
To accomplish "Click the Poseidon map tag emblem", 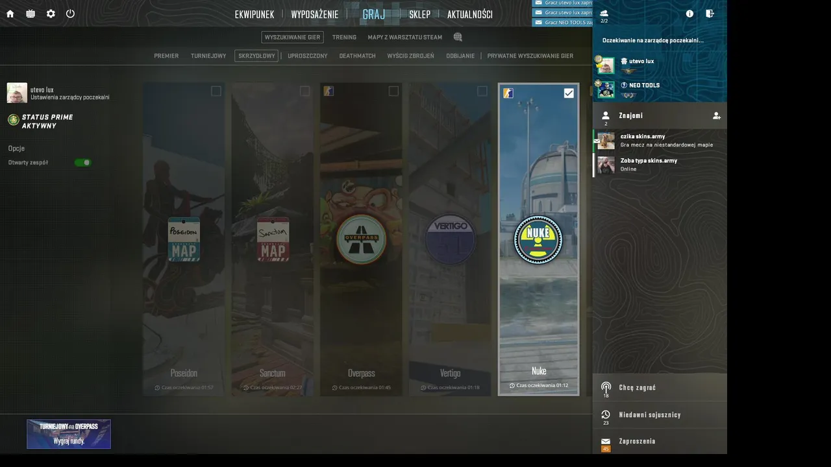I will point(184,239).
